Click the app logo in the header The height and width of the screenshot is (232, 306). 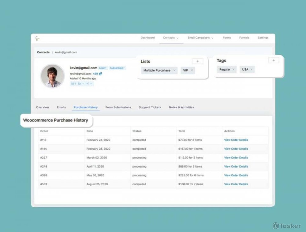click(x=37, y=38)
